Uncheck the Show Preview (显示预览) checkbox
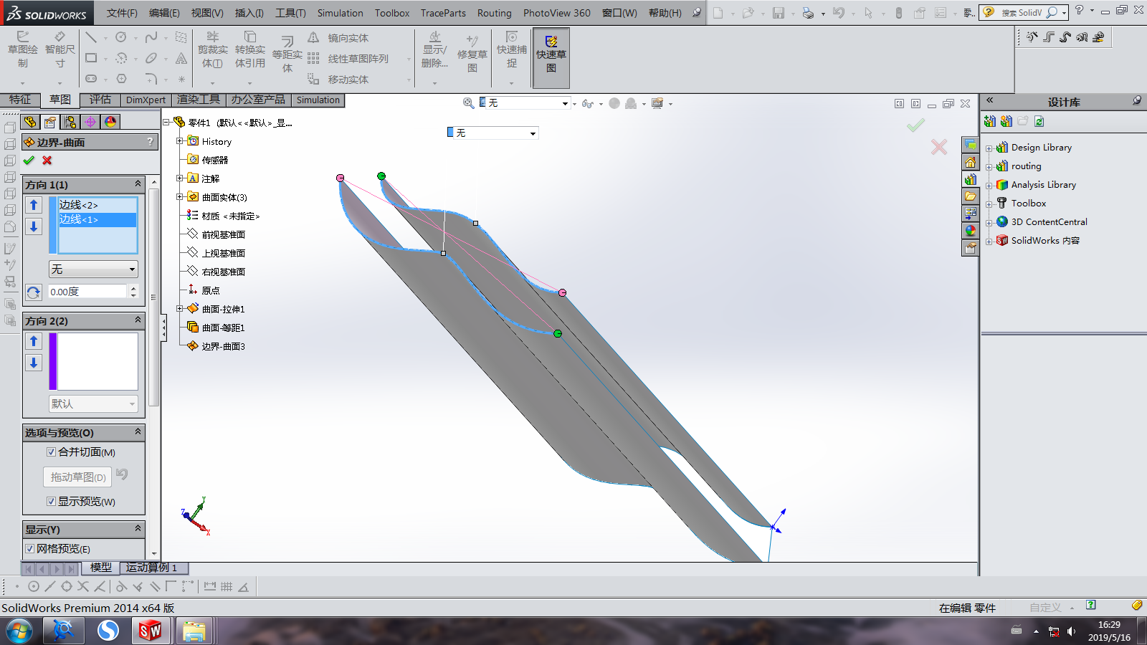Viewport: 1147px width, 645px height. click(x=52, y=502)
